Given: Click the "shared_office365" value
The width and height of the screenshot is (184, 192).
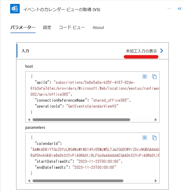Looking at the screenshot, I should 110,100.
